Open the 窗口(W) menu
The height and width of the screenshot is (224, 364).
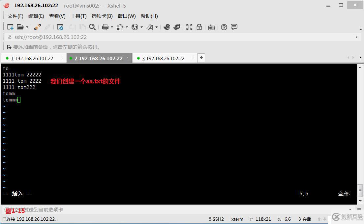(x=127, y=16)
